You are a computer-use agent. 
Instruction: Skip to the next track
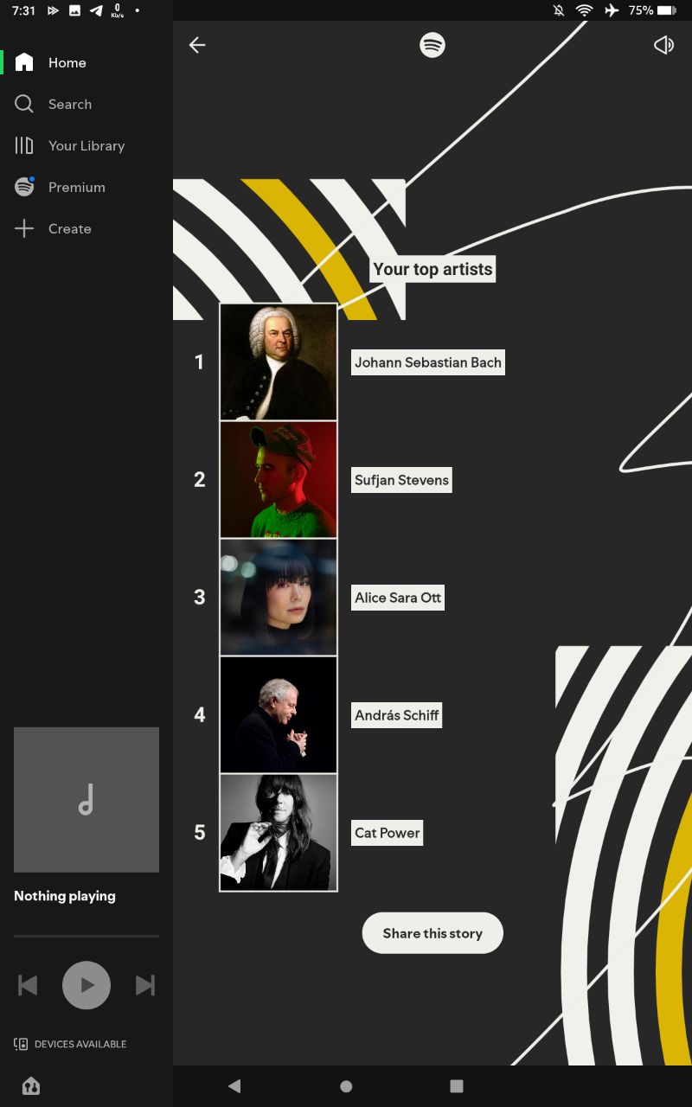pos(145,985)
